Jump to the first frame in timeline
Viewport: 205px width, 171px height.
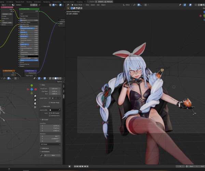(x=75, y=167)
